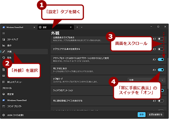Click the gear icon on 設定 tab
169x119 pixels.
click(40, 27)
